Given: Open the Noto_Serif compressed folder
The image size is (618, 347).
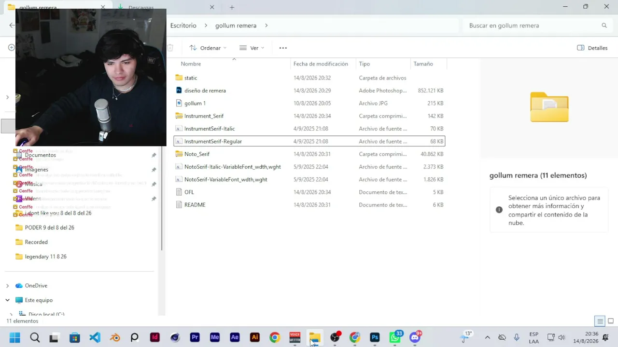Looking at the screenshot, I should click(x=309, y=154).
